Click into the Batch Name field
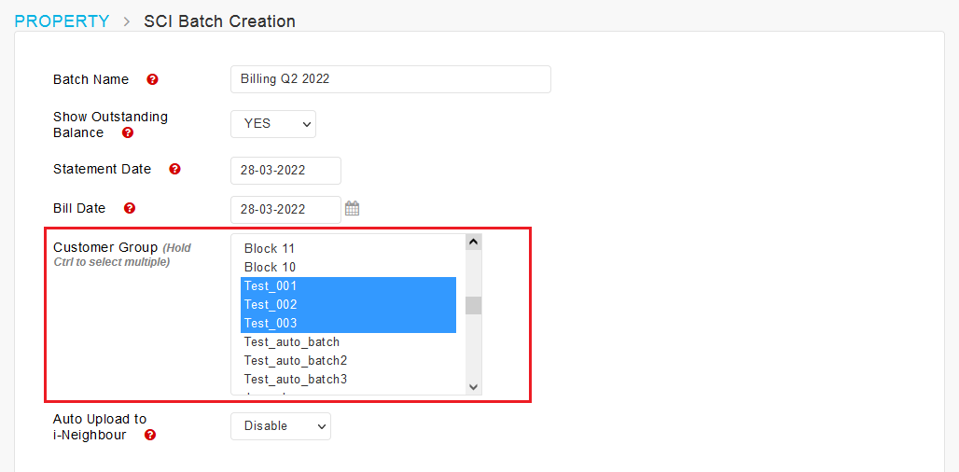The image size is (959, 472). coord(391,79)
